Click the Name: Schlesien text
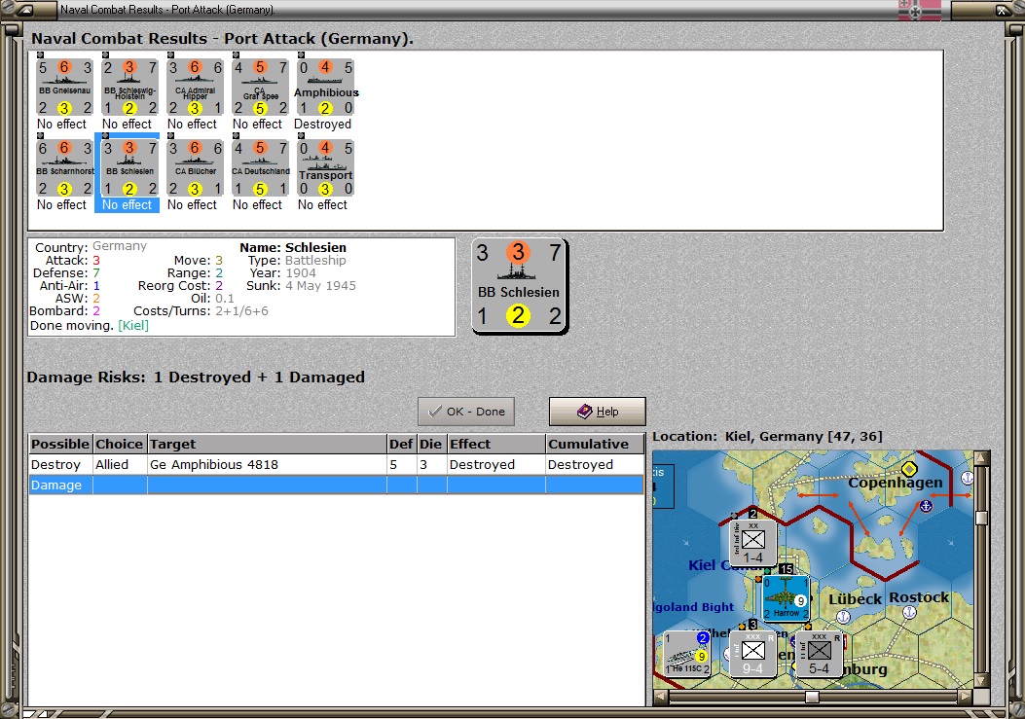 pyautogui.click(x=293, y=248)
